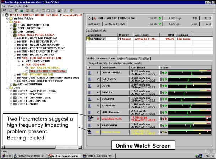This screenshot has height=159, width=217.
Task: Collapse the FAN - 7035 FAN node
Action: pos(19,65)
